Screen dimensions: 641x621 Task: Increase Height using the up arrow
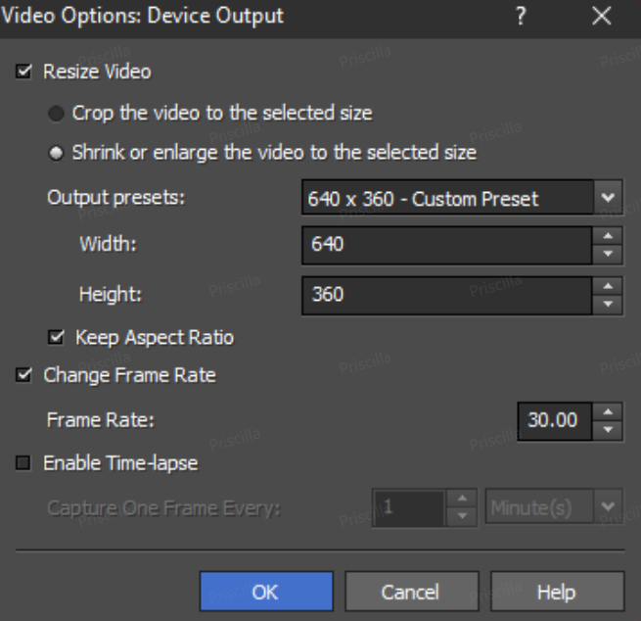(x=608, y=285)
